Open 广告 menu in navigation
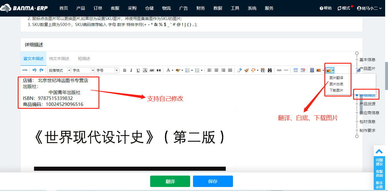 (184, 8)
